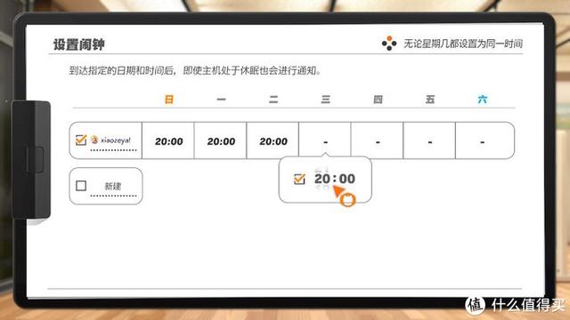This screenshot has height=320, width=570.
Task: Click the 二 Tuesday column header
Action: pyautogui.click(x=273, y=100)
